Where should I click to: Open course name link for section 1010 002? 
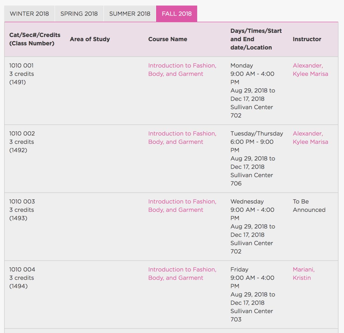182,138
